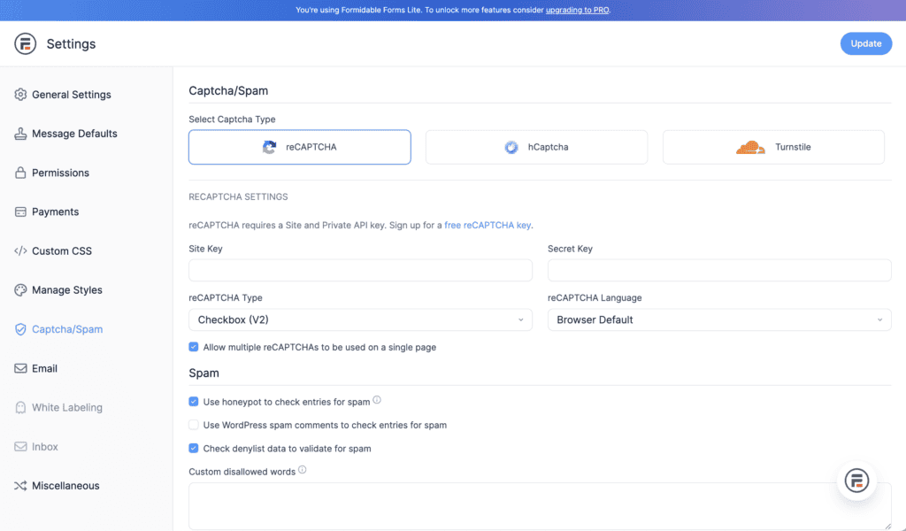Click the Formidable Forms logo in header

point(26,43)
